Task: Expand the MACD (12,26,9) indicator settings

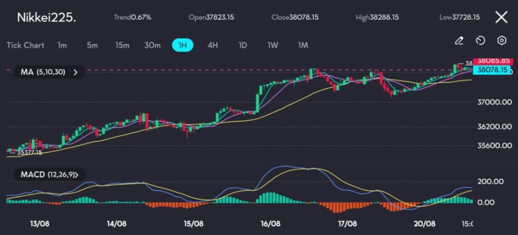Action: (52, 174)
